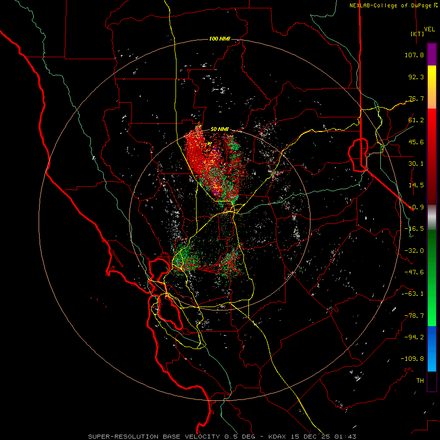The width and height of the screenshot is (440, 440).
Task: Select the -32.0 velocity scale value
Action: pos(414,251)
